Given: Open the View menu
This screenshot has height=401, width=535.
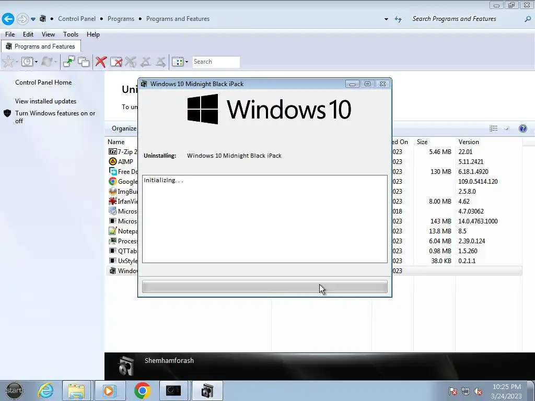Looking at the screenshot, I should (48, 34).
